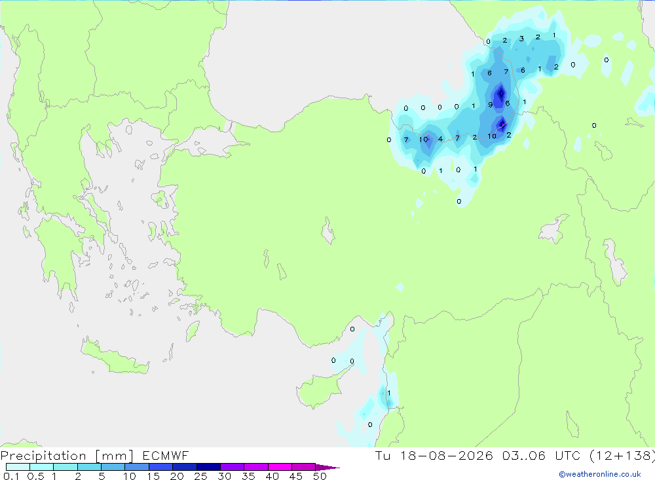Pick the 10–15 mm legend color swatch
Image resolution: width=655 pixels, height=480 pixels.
pyautogui.click(x=137, y=467)
